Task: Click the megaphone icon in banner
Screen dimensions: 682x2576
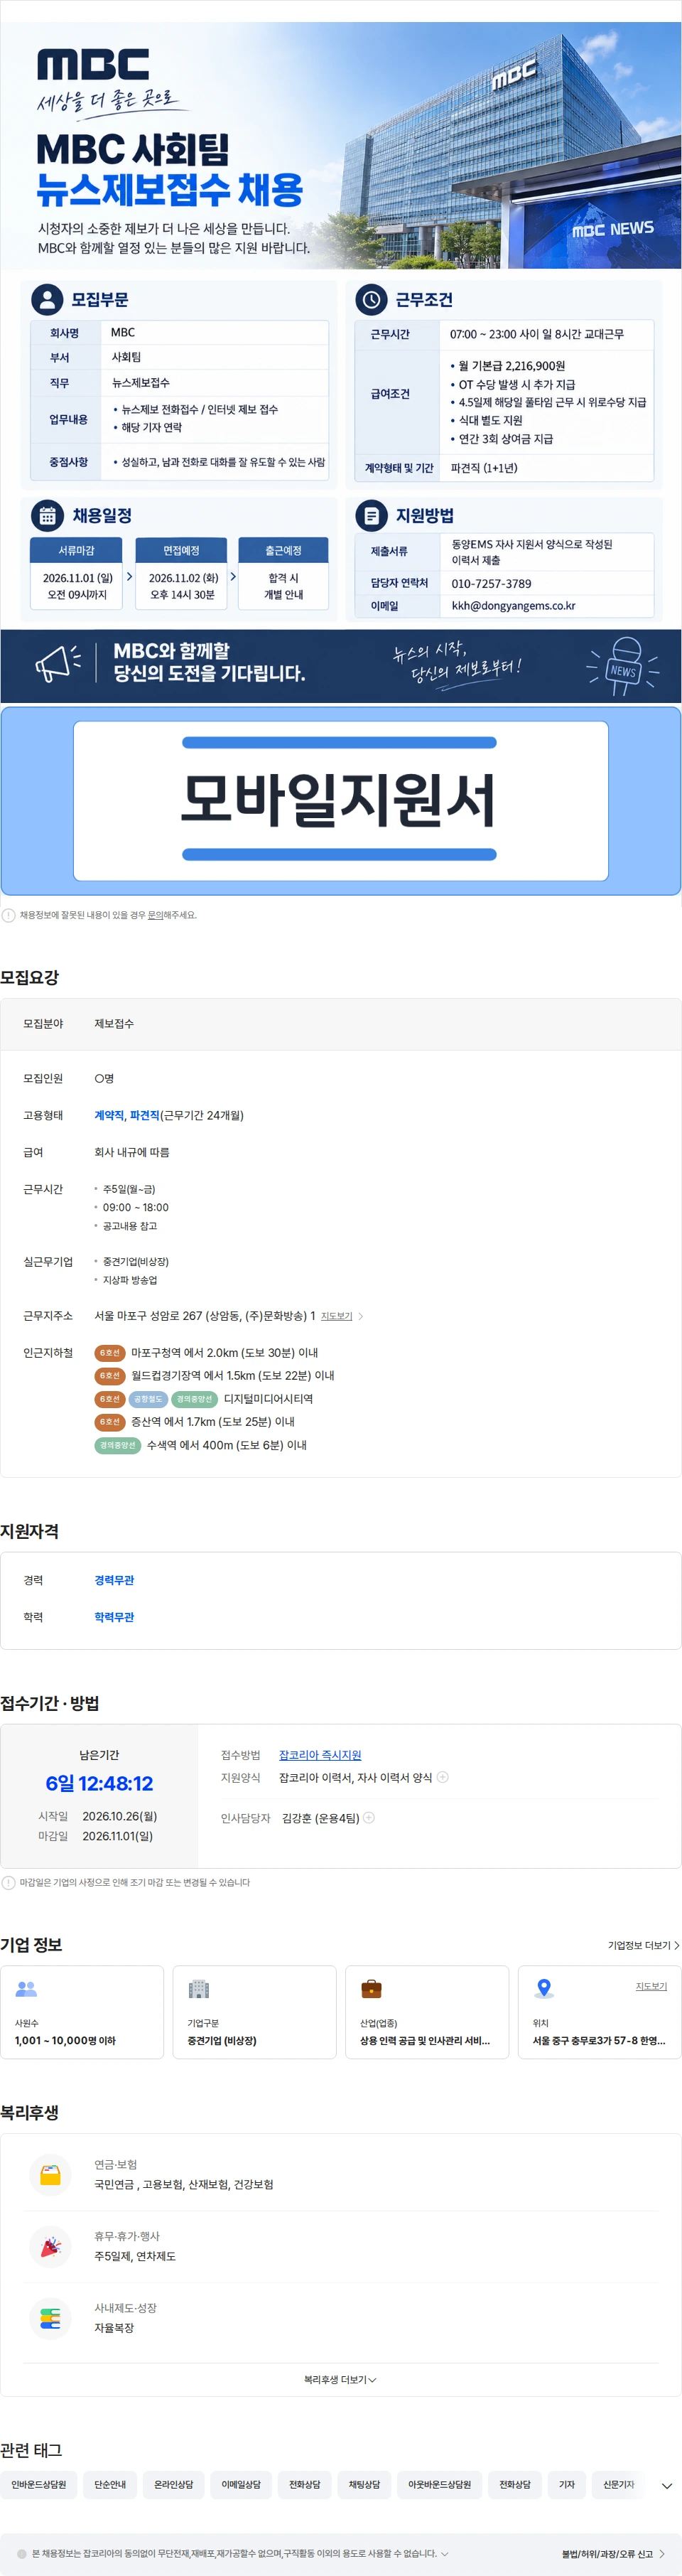Action: [58, 663]
